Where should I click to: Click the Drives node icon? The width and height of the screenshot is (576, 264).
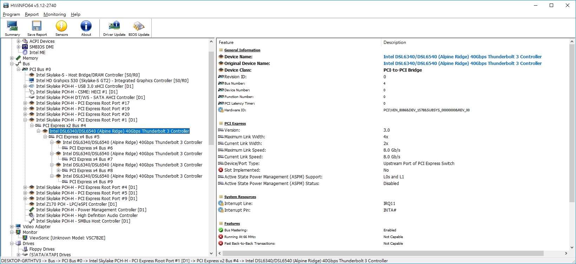18,243
